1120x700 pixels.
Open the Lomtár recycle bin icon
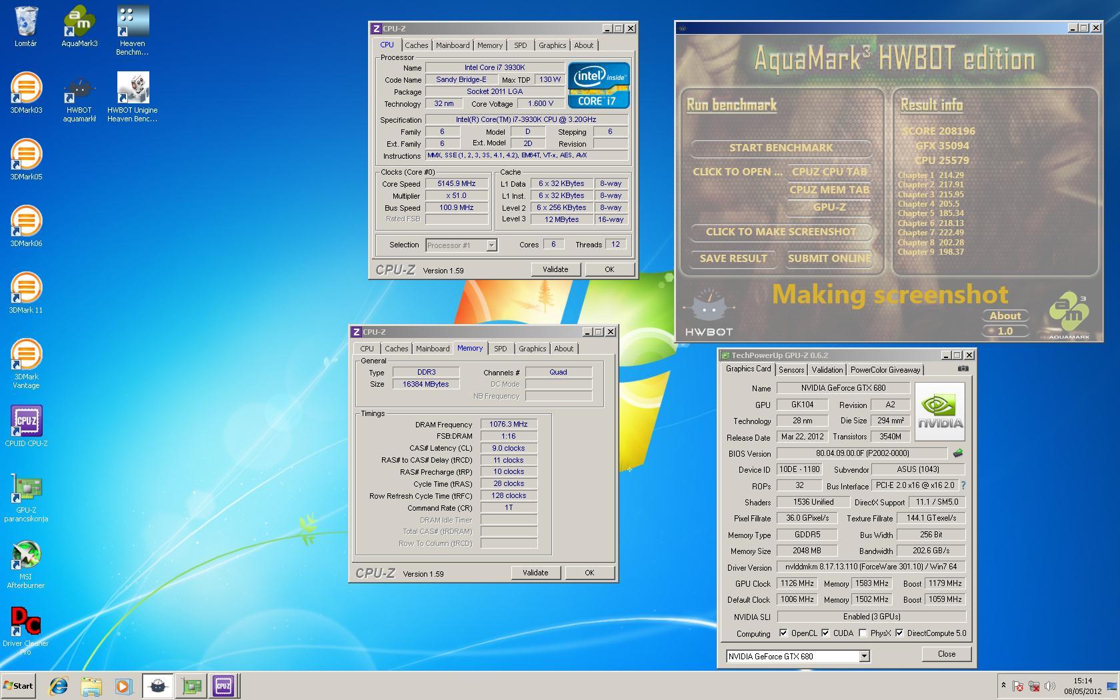click(x=25, y=27)
